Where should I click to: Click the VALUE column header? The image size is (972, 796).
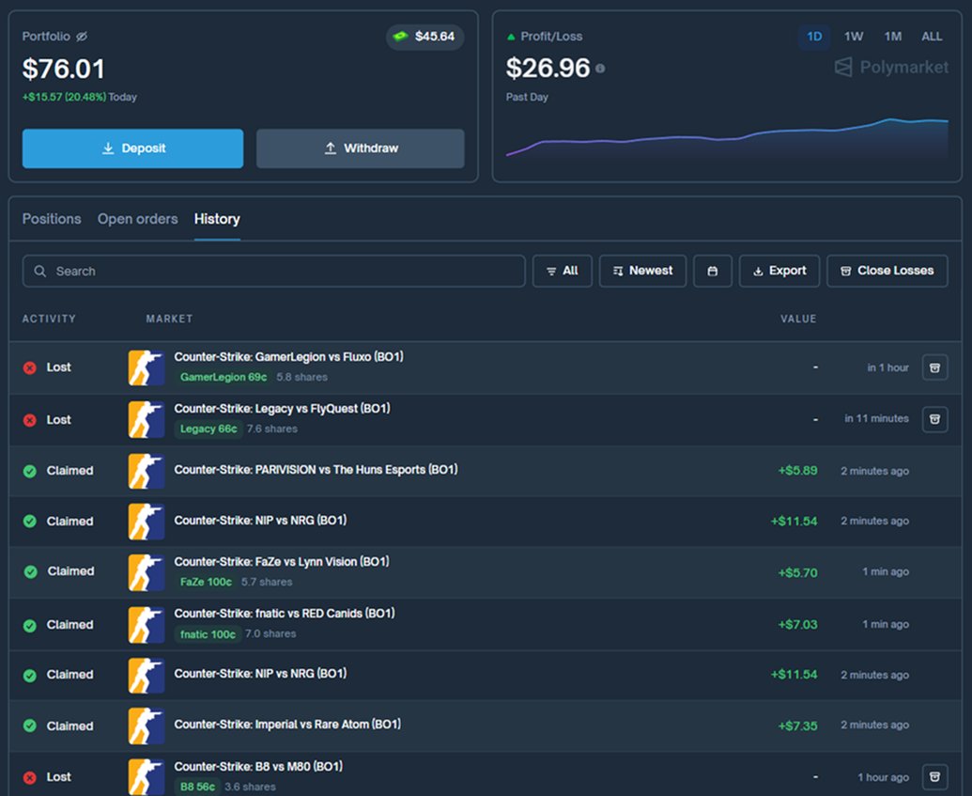tap(798, 319)
